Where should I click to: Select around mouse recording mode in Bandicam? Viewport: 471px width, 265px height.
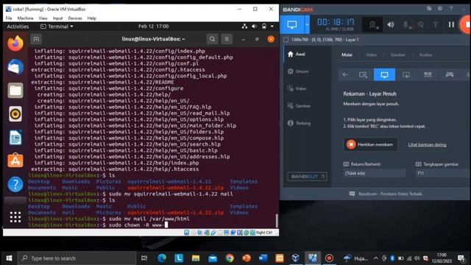406,74
